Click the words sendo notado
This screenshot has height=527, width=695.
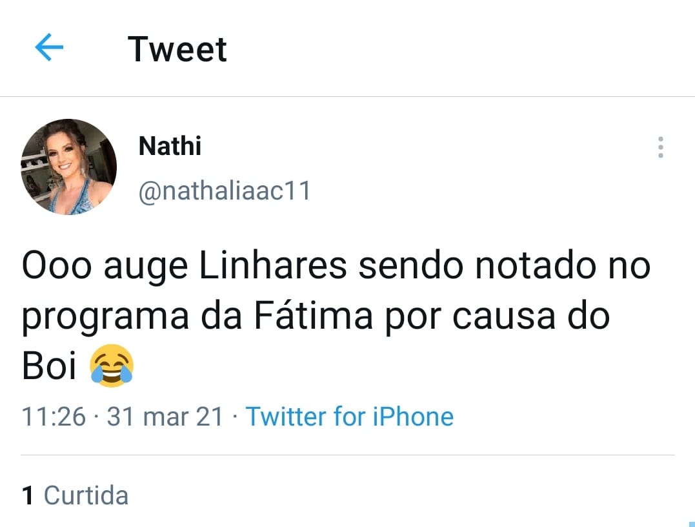[x=463, y=267]
